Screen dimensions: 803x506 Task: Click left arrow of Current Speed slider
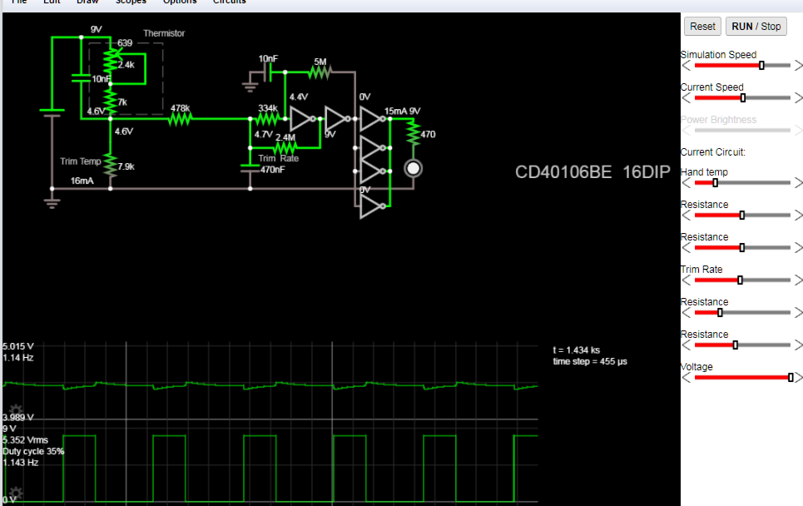(687, 98)
